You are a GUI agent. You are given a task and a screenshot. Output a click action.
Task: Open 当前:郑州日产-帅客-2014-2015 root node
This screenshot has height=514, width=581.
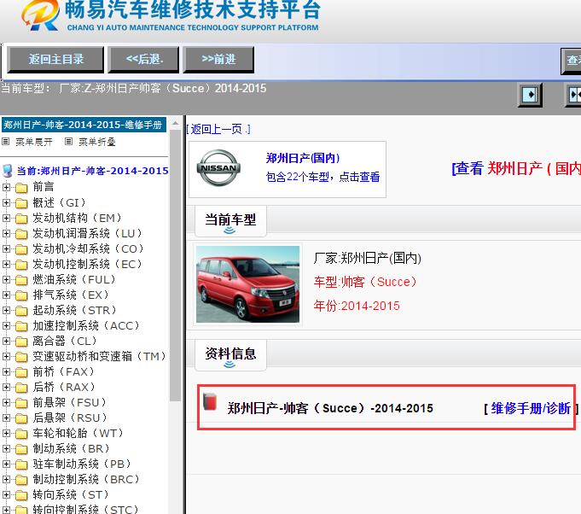(93, 171)
